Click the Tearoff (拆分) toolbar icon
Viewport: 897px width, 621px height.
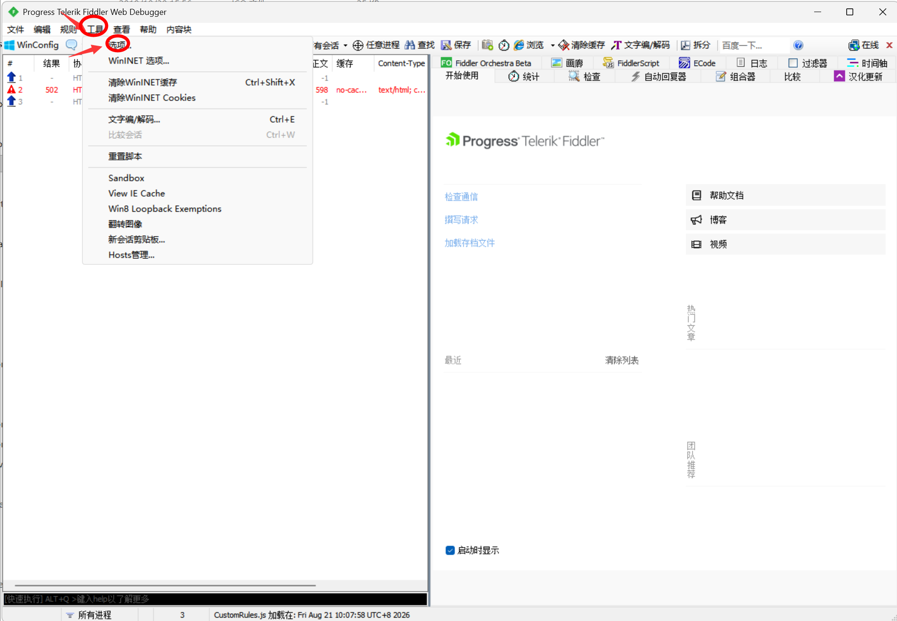pyautogui.click(x=685, y=45)
